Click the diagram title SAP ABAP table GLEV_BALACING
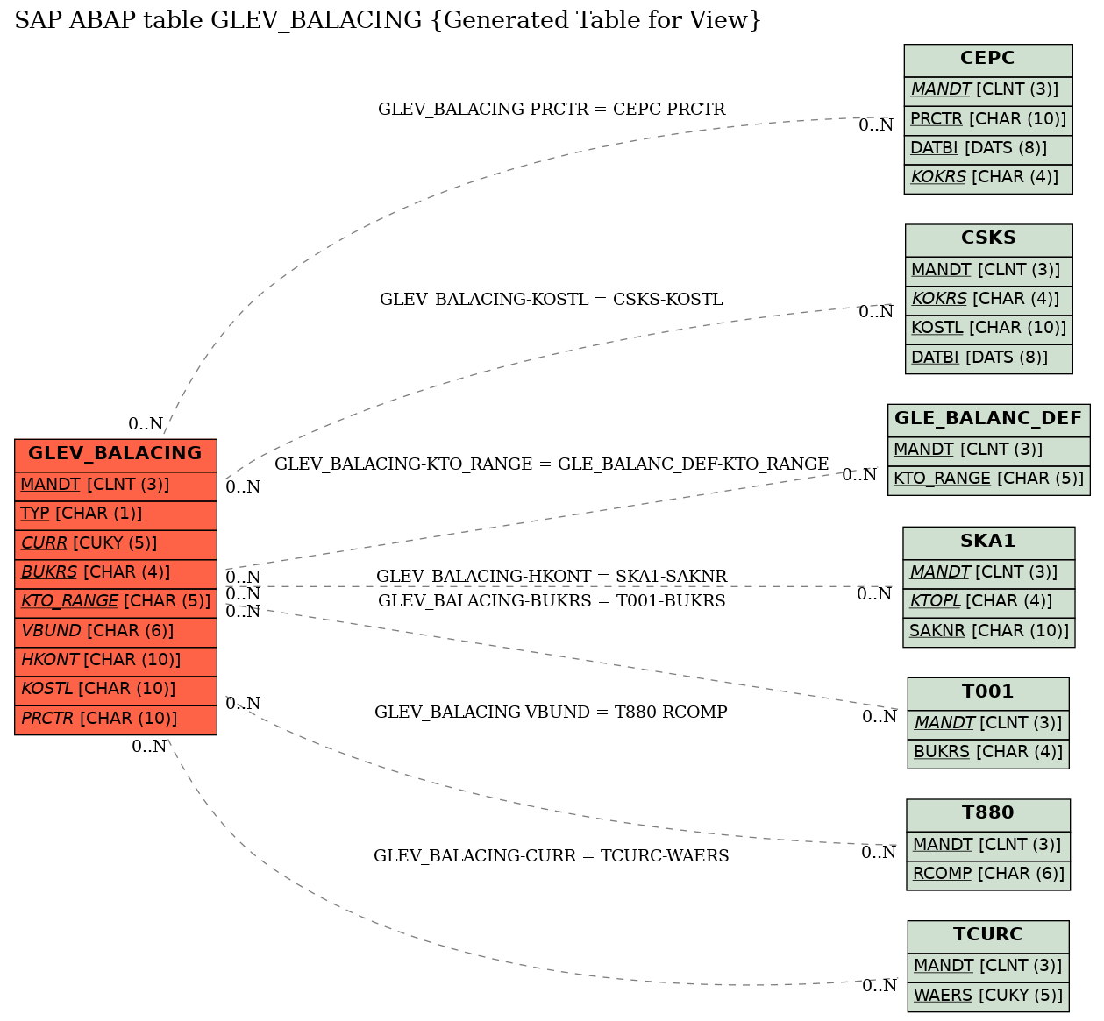This screenshot has height=1021, width=1104. tap(388, 20)
